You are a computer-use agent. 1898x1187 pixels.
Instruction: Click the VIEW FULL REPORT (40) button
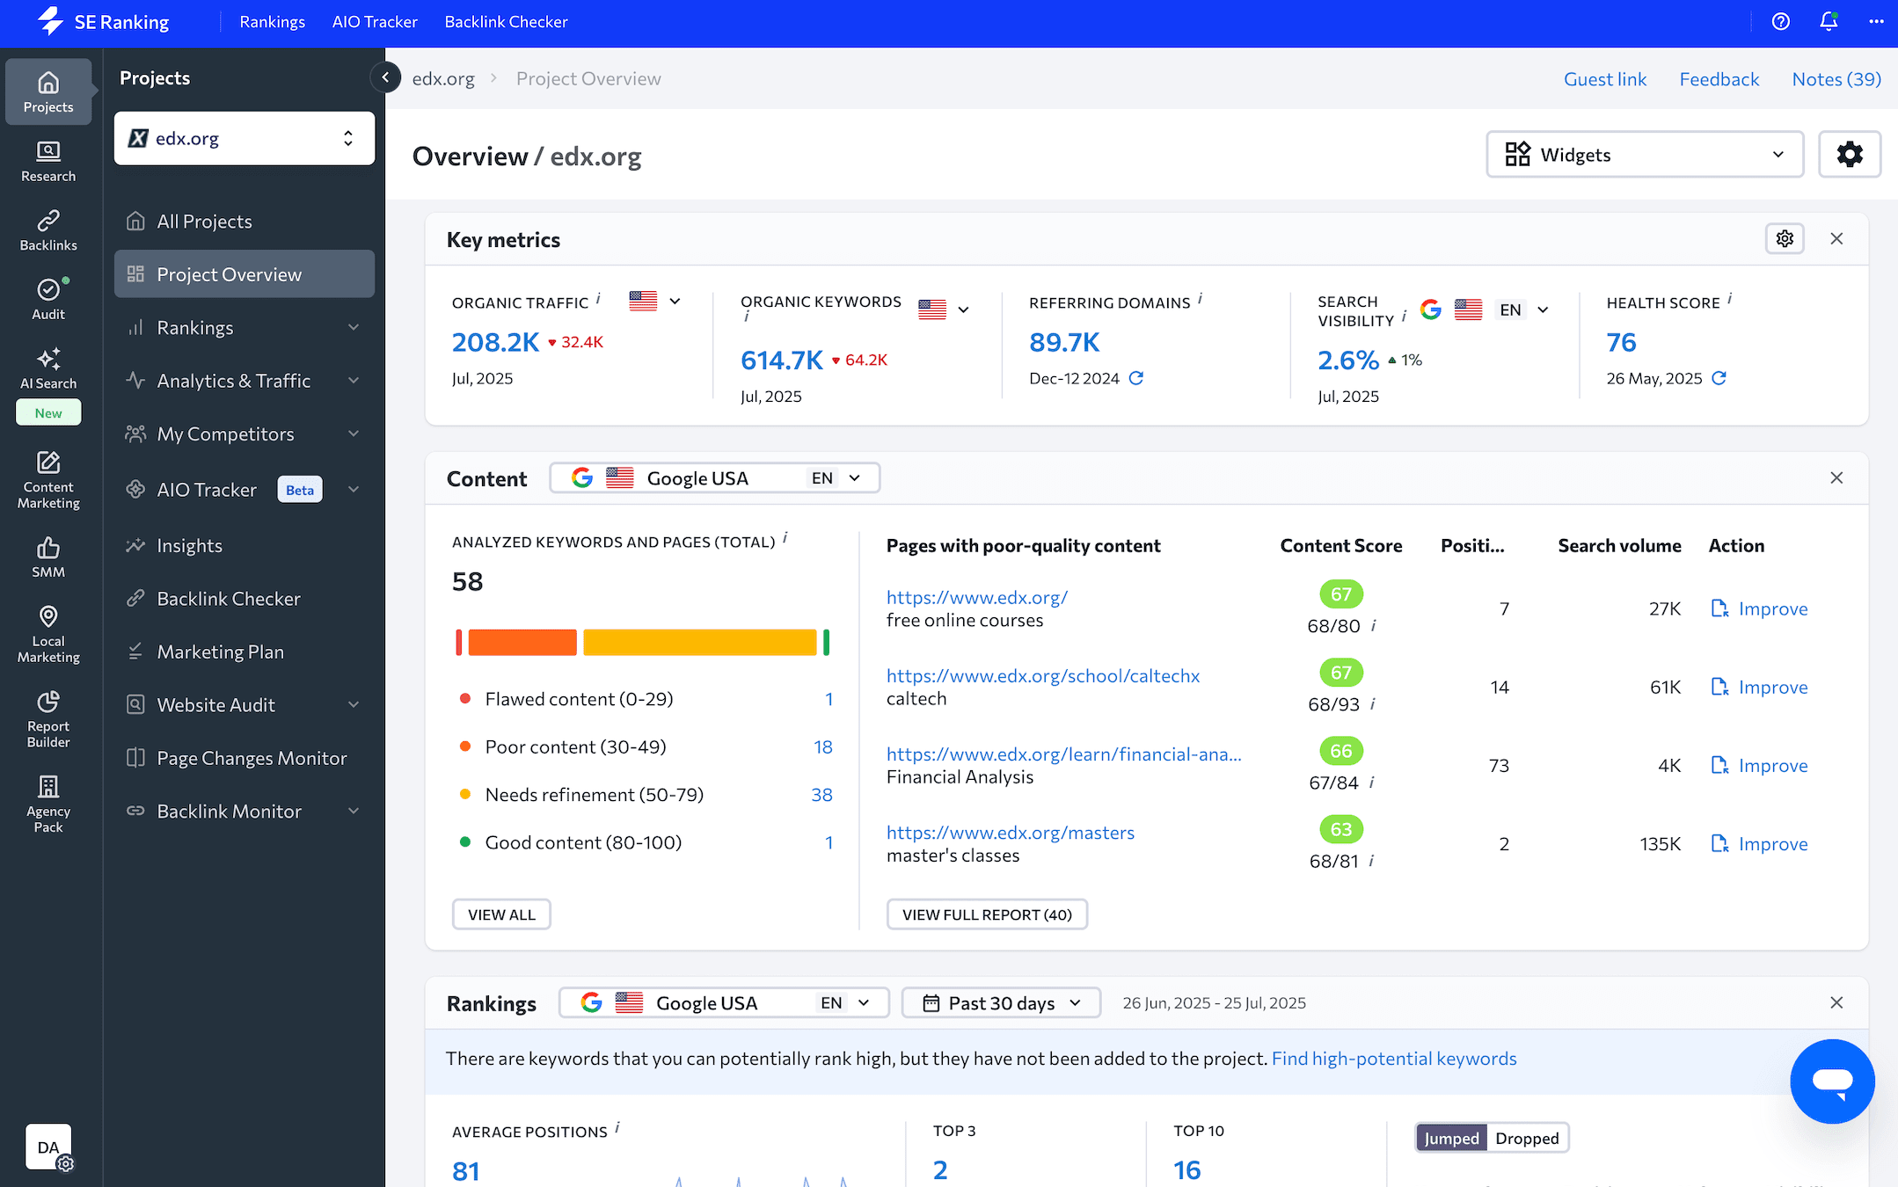(987, 914)
